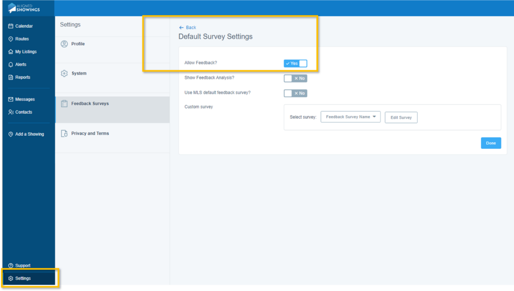514x291 pixels.
Task: Enable the Show Feedback Analysis toggle
Action: click(x=295, y=78)
